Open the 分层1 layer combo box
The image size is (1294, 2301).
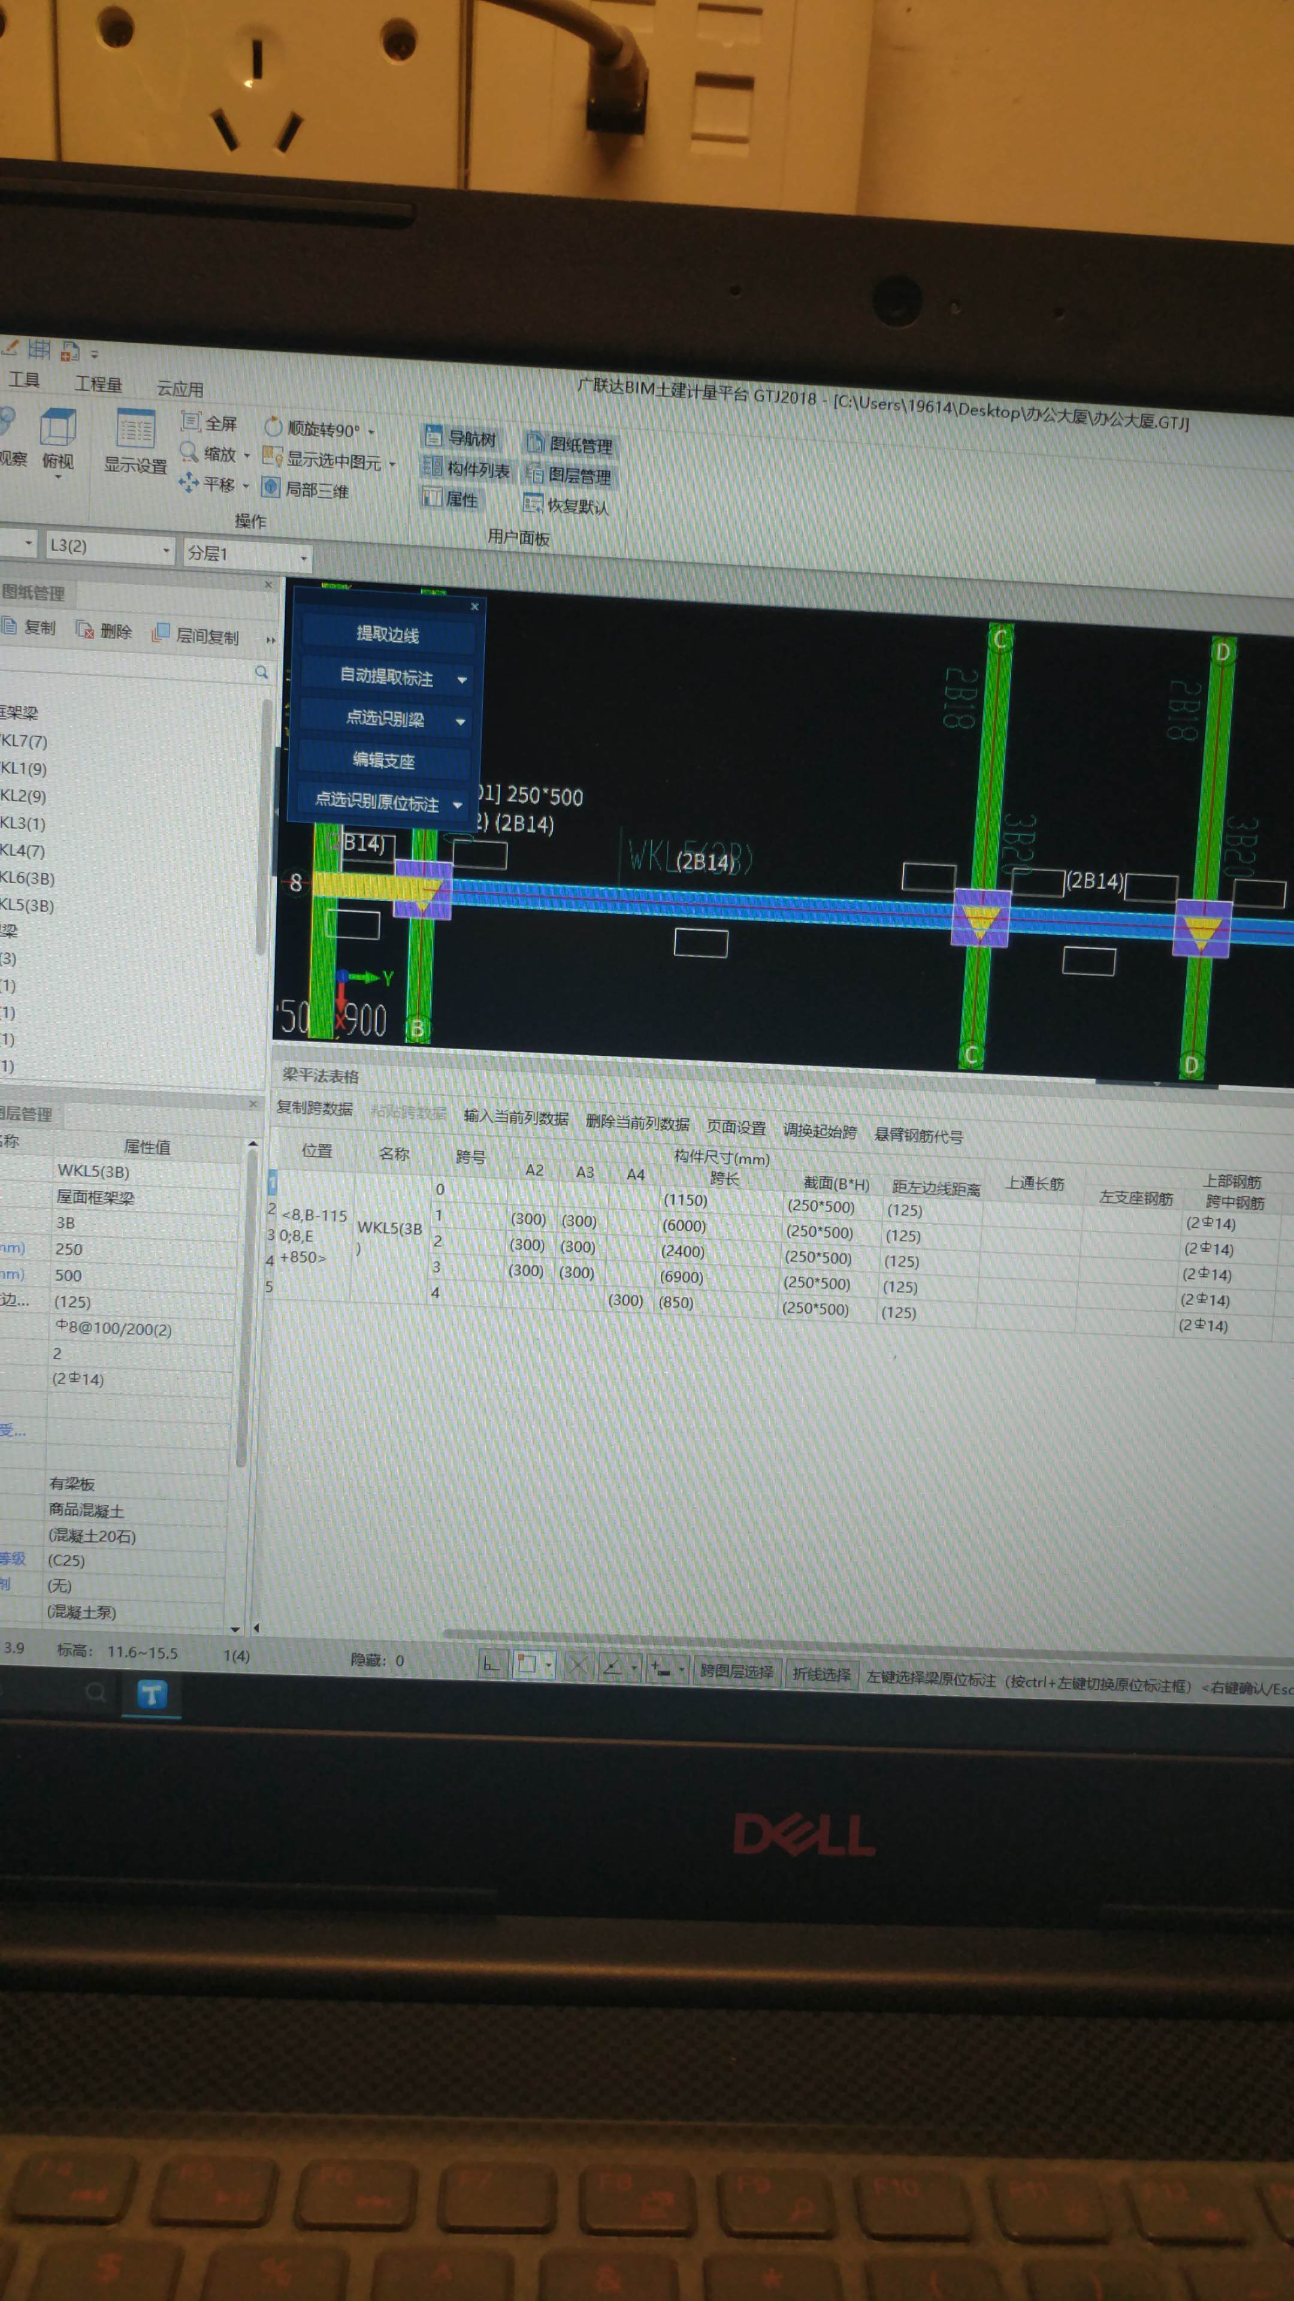(x=247, y=555)
